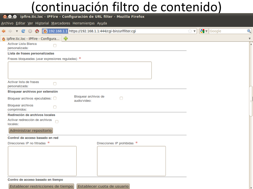Open the Herramientas menu
The width and height of the screenshot is (253, 189).
tap(84, 23)
